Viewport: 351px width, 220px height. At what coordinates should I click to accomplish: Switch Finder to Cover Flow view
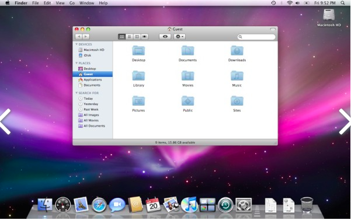click(145, 36)
